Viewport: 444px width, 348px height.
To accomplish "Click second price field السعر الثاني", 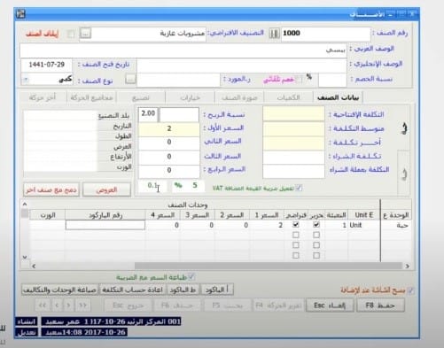I will point(168,143).
